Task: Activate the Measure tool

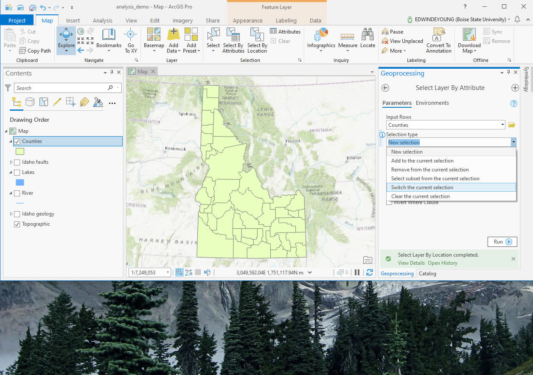Action: [x=348, y=39]
